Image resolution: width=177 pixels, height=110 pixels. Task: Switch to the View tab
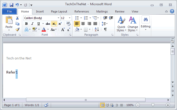(135, 11)
